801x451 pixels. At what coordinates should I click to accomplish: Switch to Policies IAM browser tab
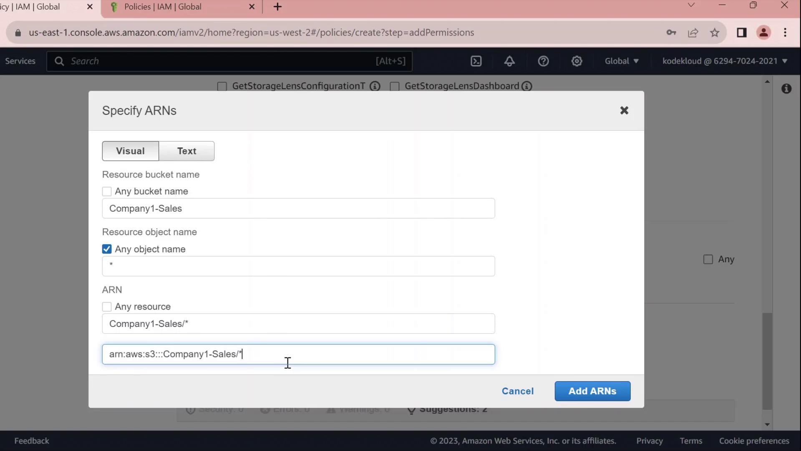[163, 7]
